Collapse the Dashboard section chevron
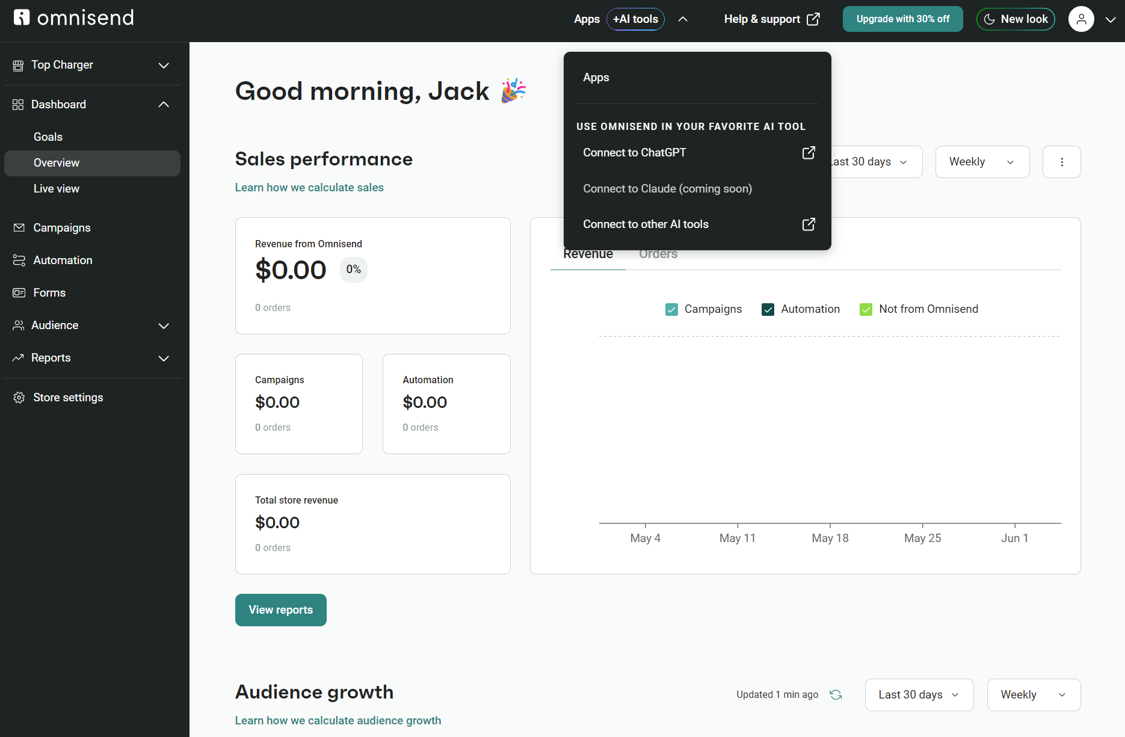The width and height of the screenshot is (1125, 737). pyautogui.click(x=164, y=105)
